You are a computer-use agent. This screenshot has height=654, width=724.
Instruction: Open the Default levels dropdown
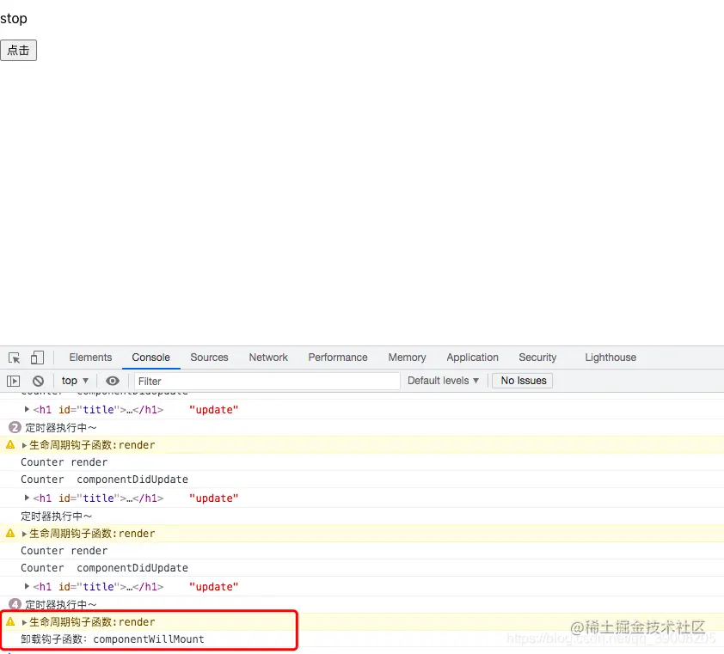tap(443, 381)
